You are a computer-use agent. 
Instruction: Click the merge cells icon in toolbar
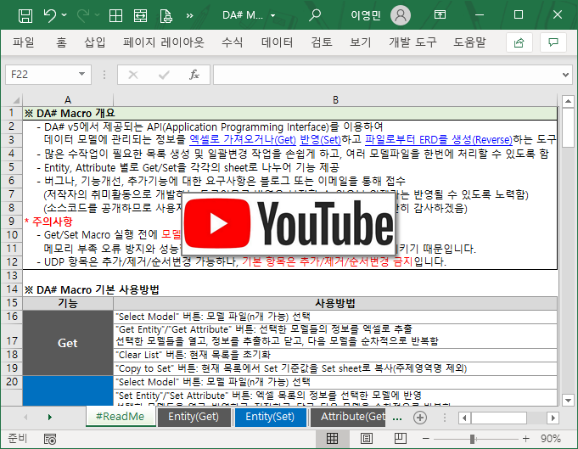pyautogui.click(x=140, y=15)
